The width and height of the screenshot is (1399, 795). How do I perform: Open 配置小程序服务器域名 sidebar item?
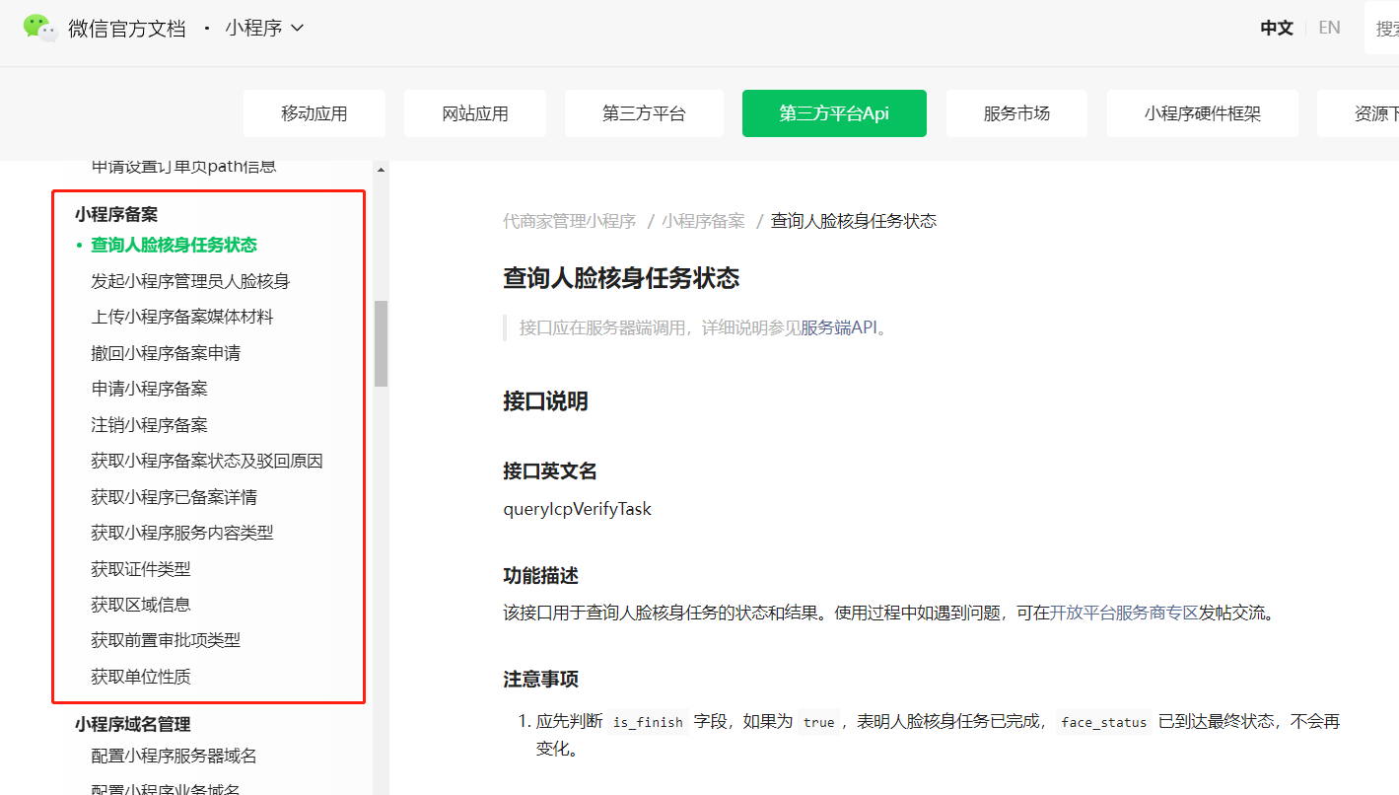pos(175,756)
